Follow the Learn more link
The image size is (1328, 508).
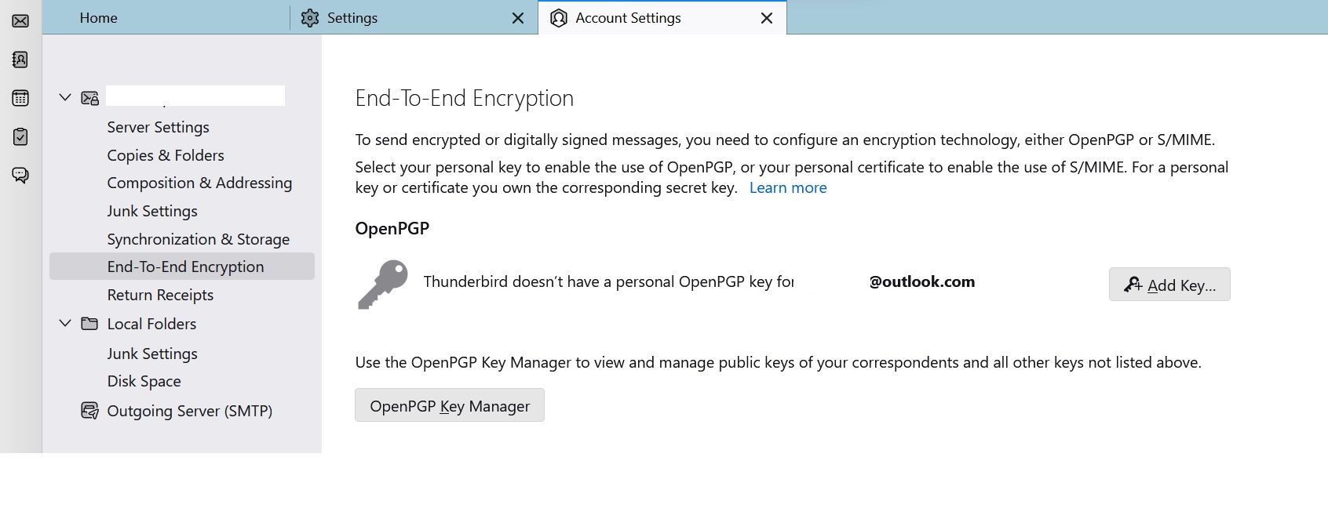point(787,188)
